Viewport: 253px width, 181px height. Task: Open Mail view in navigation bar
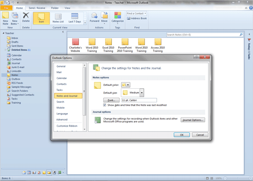(24, 173)
